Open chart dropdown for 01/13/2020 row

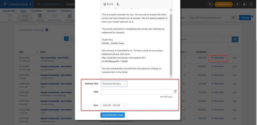click(x=235, y=75)
